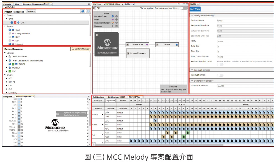The height and width of the screenshot is (163, 276).
Task: Click the green locked PGCx pin
Action: tap(188, 133)
